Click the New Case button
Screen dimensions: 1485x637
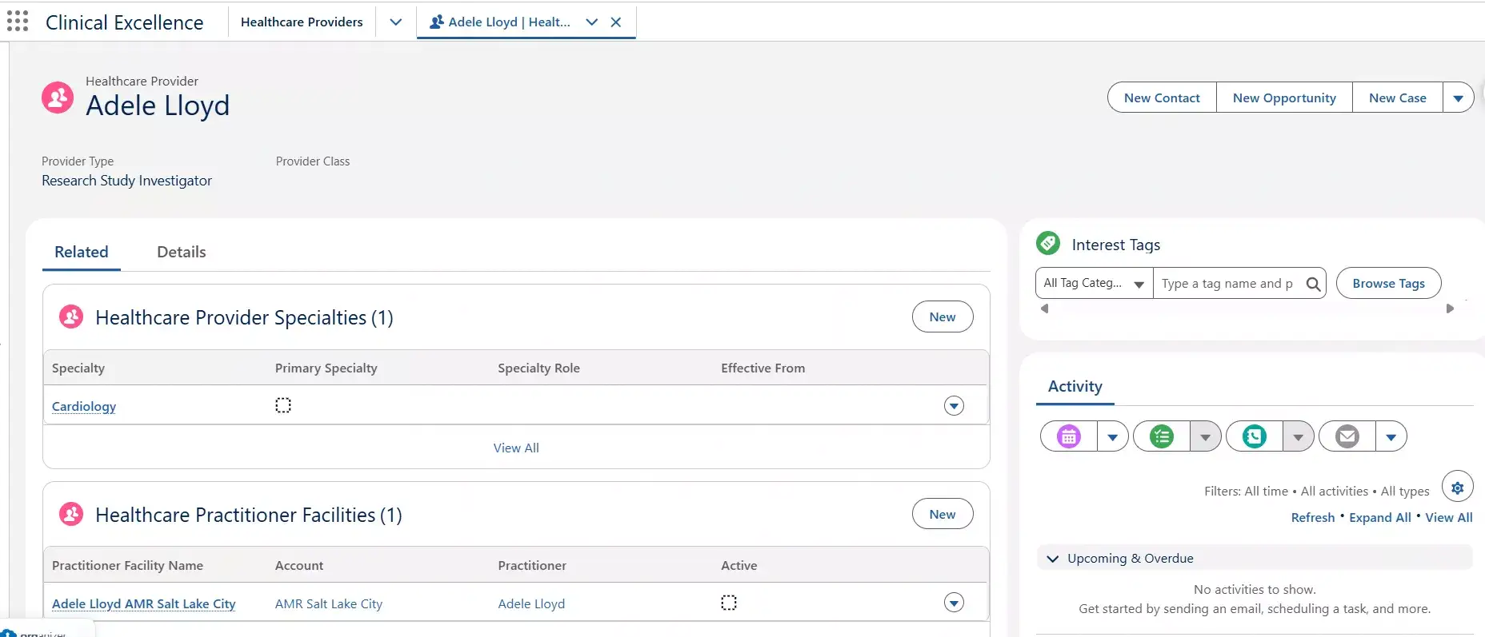pos(1398,98)
